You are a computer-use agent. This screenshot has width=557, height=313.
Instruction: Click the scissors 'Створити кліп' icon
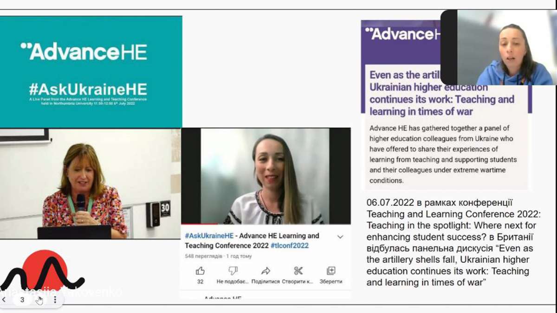tap(298, 271)
